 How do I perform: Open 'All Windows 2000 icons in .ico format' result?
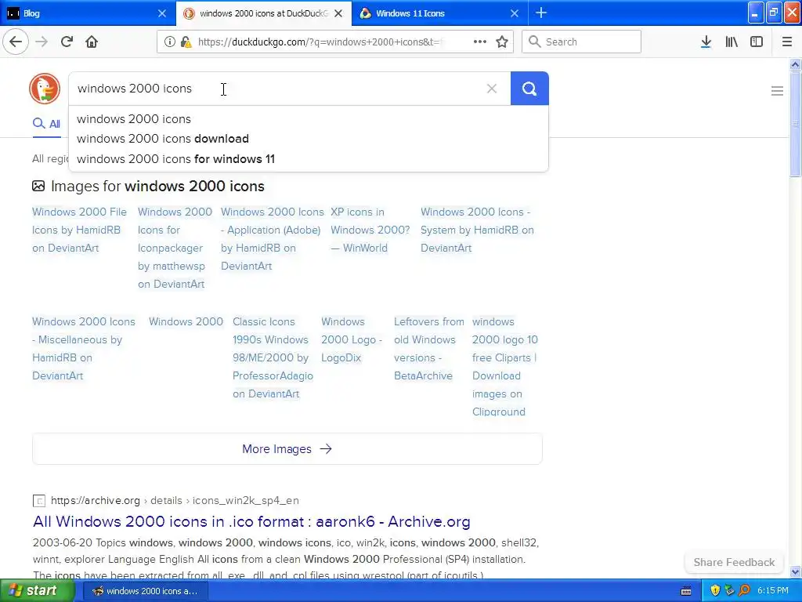[251, 521]
